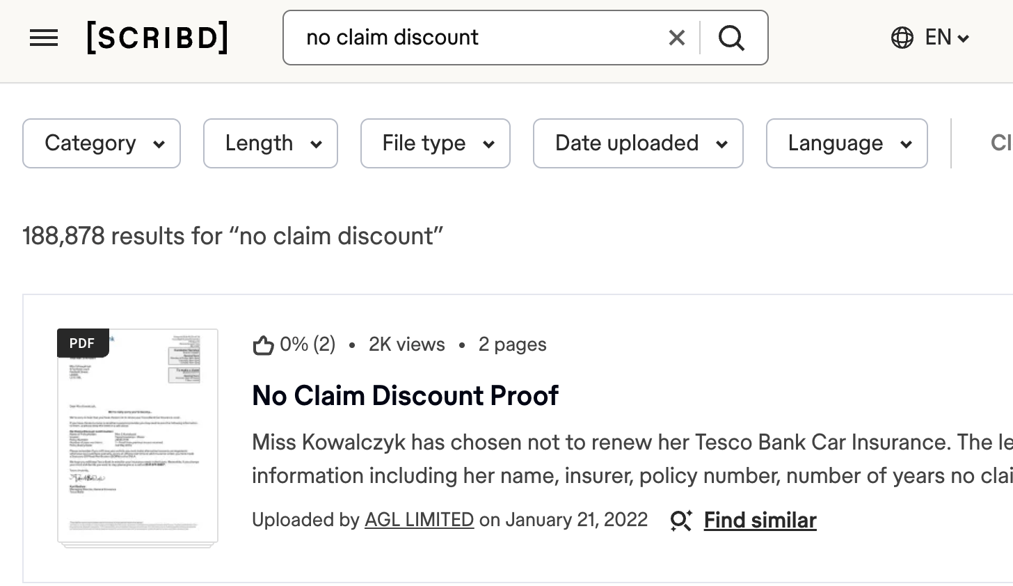The width and height of the screenshot is (1013, 586).
Task: Expand the EN language selector chevron
Action: coord(964,38)
